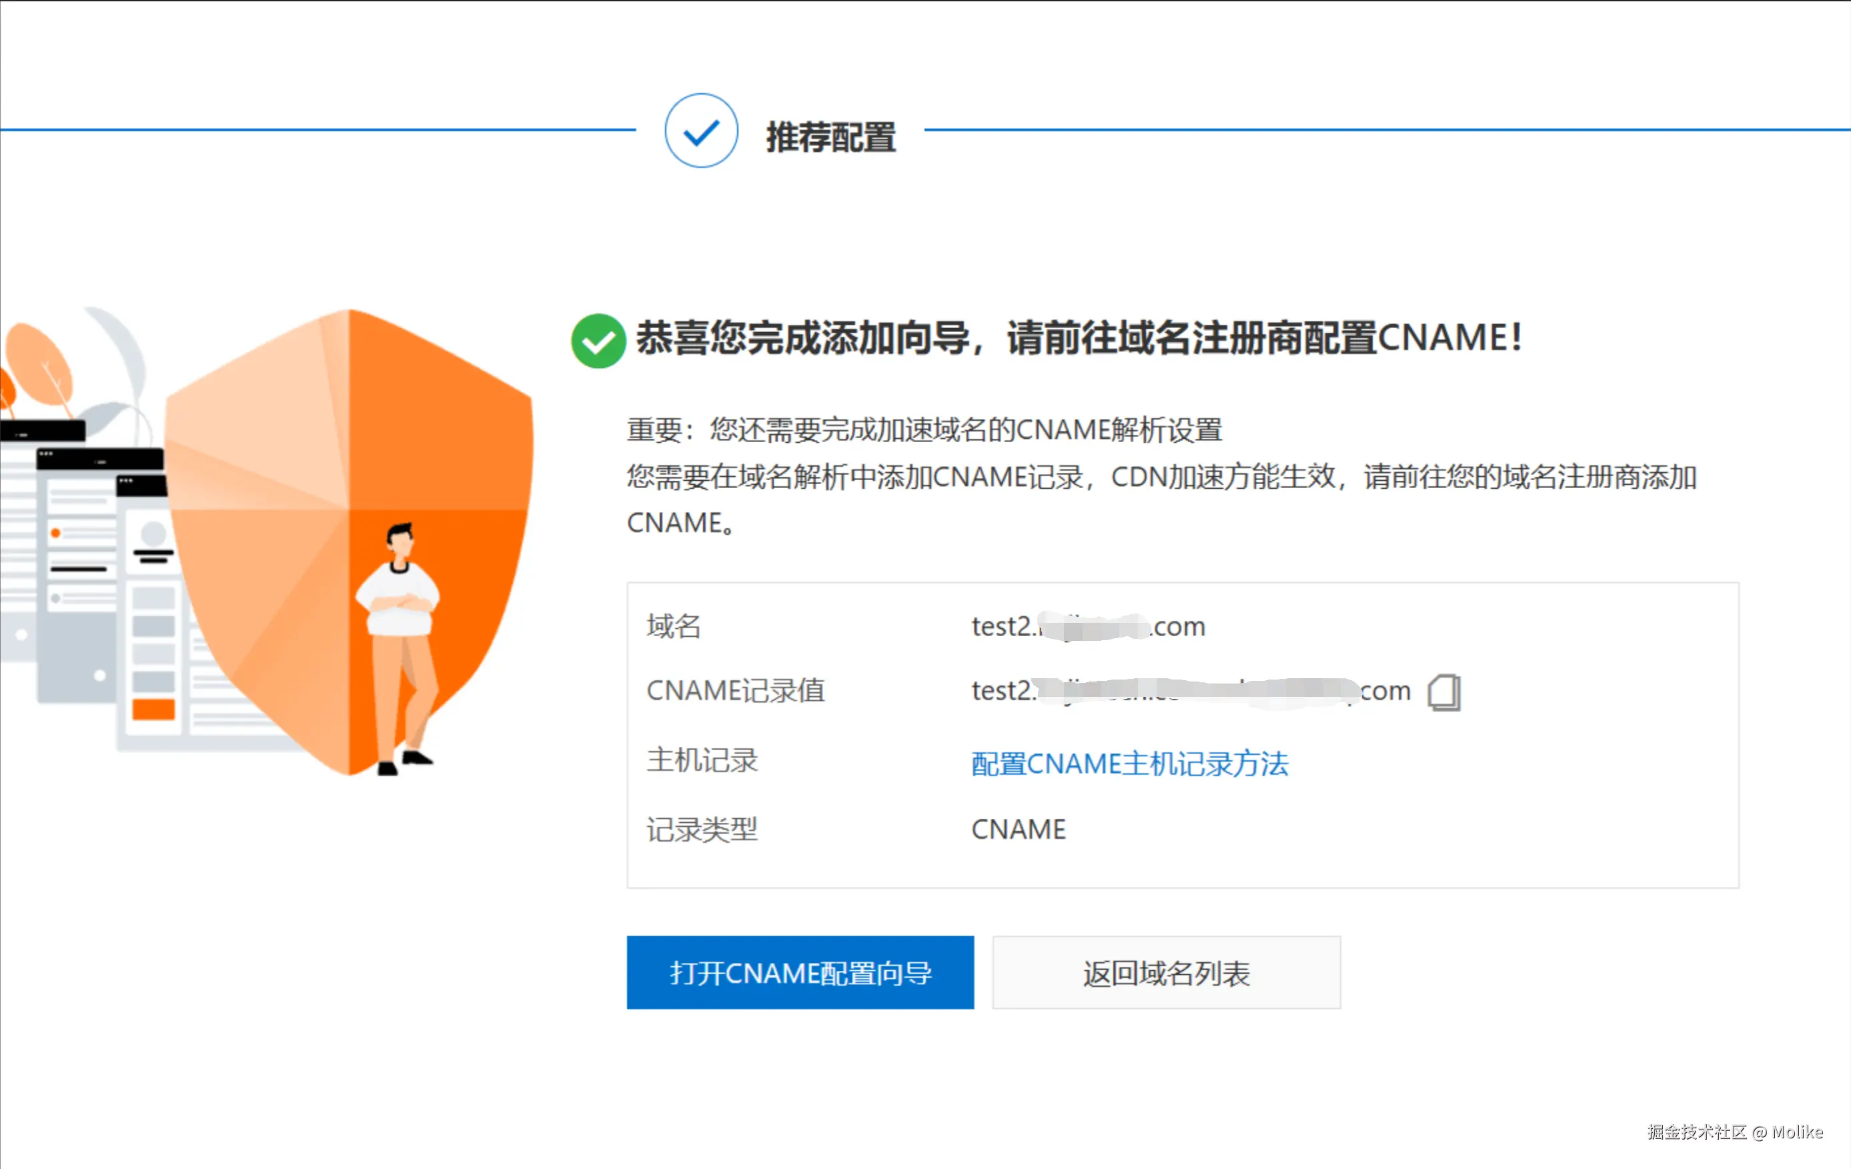1851x1169 pixels.
Task: Click the CNAME record value text
Action: pos(1190,691)
